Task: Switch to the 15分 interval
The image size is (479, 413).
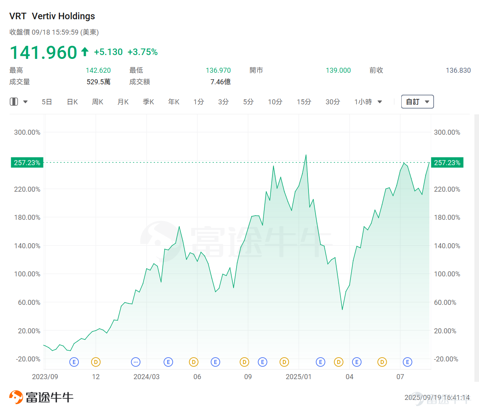Action: 304,102
